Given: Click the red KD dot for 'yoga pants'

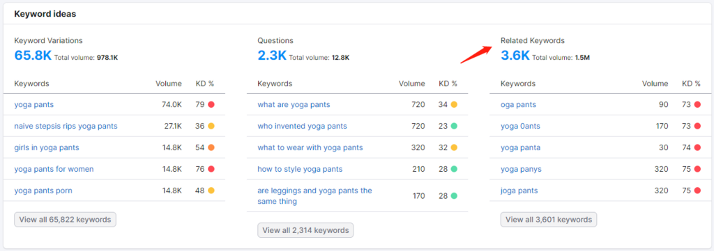Looking at the screenshot, I should (x=211, y=104).
